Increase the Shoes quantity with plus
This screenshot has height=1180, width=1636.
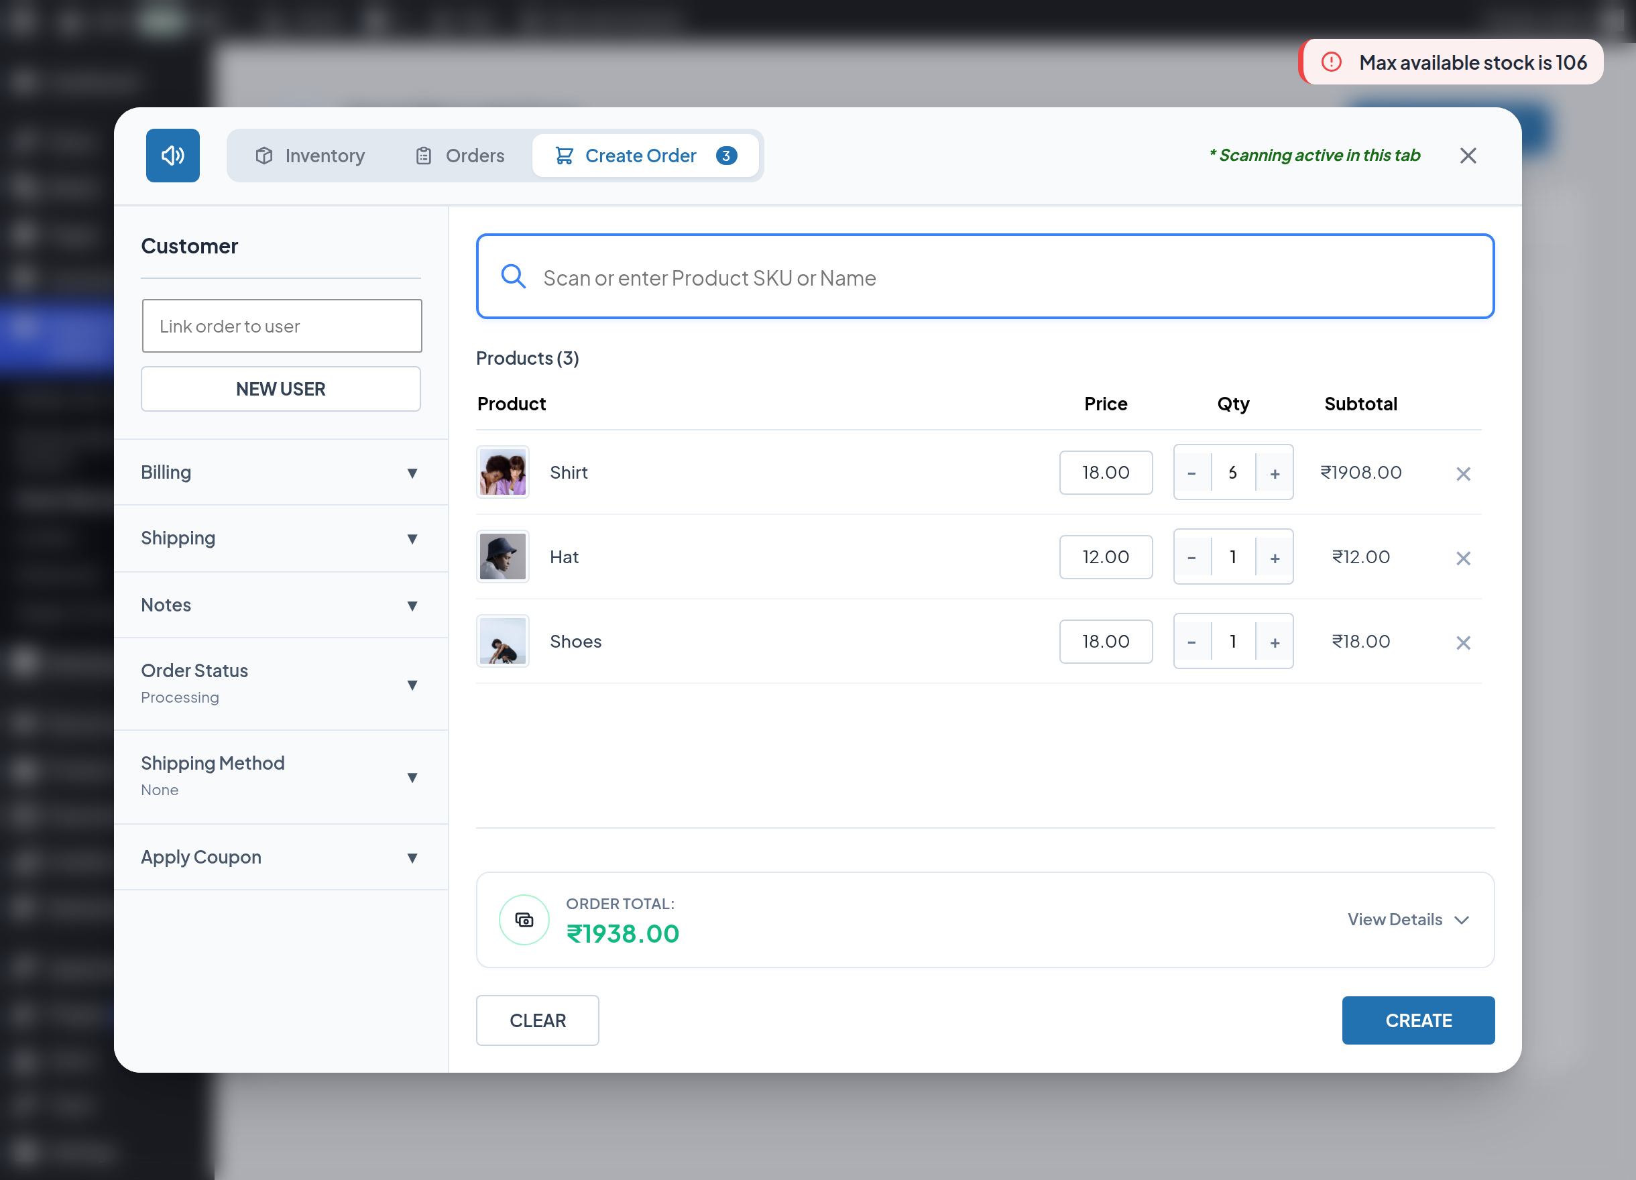[x=1275, y=641]
